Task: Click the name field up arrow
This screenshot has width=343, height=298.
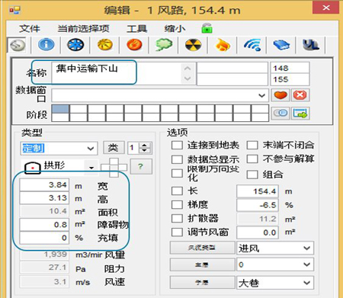Action: (x=188, y=68)
